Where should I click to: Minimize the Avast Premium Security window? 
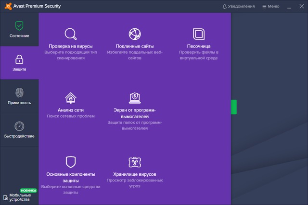point(289,6)
